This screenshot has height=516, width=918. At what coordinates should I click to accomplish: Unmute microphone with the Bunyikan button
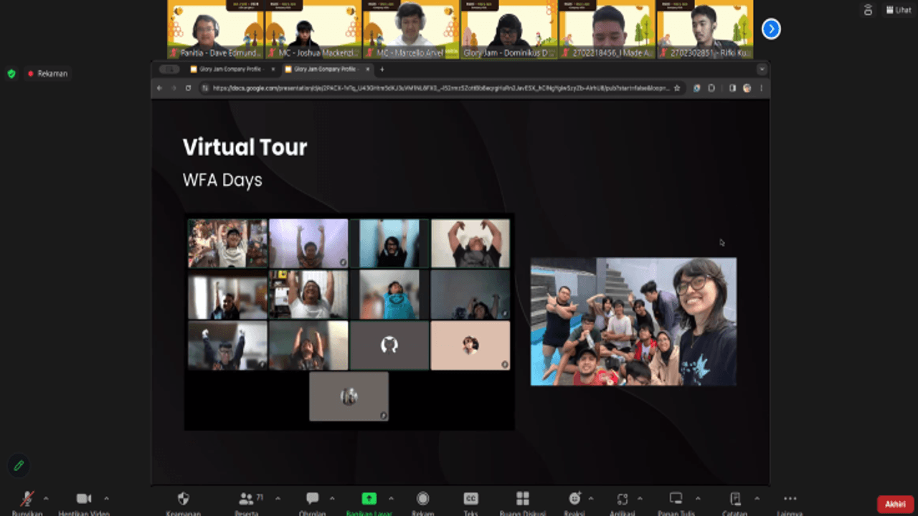(x=27, y=503)
